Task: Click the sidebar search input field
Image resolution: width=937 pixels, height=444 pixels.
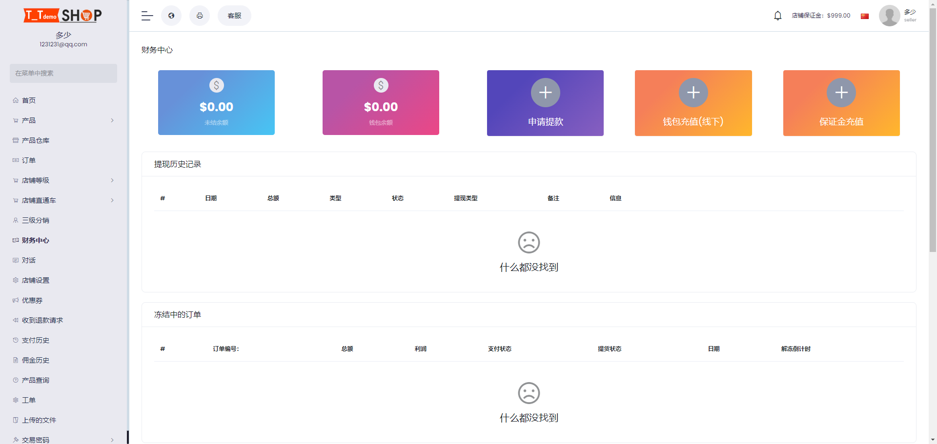Action: pos(63,73)
